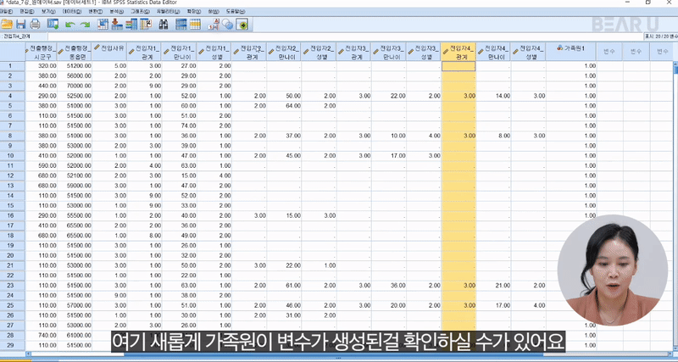Open the 보기 menu
This screenshot has height=362, width=678.
click(48, 12)
